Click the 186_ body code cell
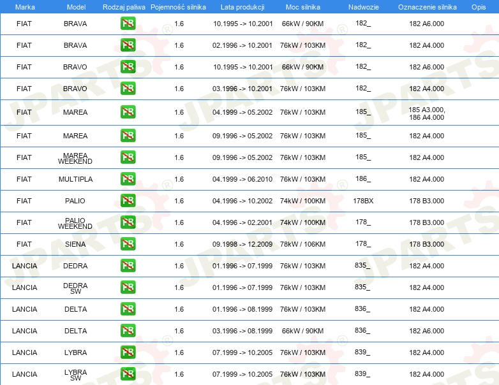Viewport: 499px width, 385px height. [x=363, y=178]
